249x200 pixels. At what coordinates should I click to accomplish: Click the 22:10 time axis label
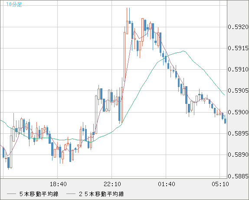coord(112,184)
